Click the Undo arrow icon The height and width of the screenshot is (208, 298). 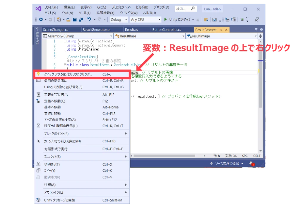coord(89,19)
